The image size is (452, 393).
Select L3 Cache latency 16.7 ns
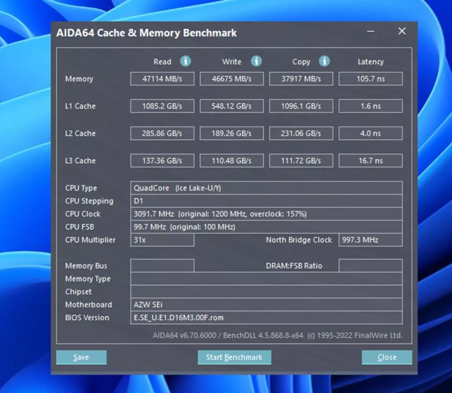coord(371,161)
